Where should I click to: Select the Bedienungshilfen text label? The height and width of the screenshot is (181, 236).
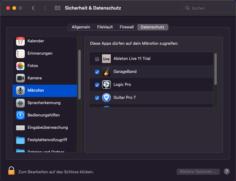click(x=44, y=115)
